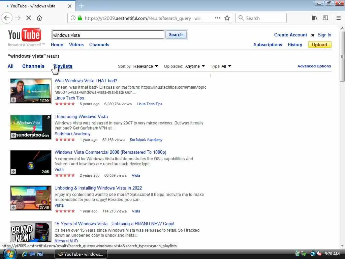Open the Home navigation link
The width and height of the screenshot is (345, 259).
coord(57,45)
